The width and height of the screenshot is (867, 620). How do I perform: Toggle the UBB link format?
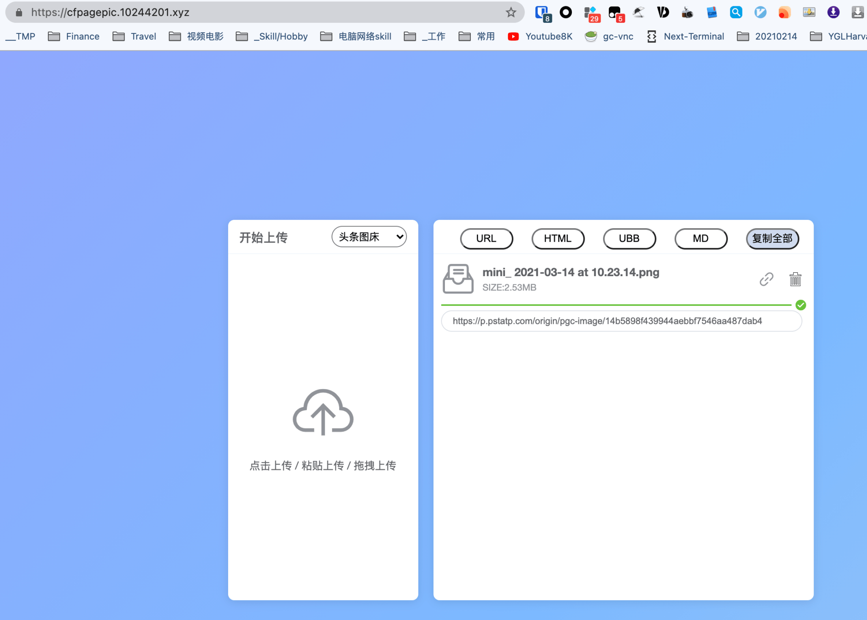pos(629,238)
